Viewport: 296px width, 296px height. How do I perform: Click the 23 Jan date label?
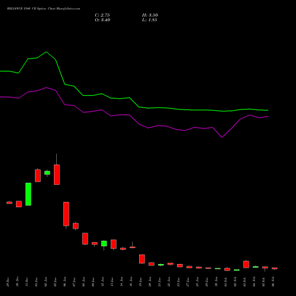[178, 282]
